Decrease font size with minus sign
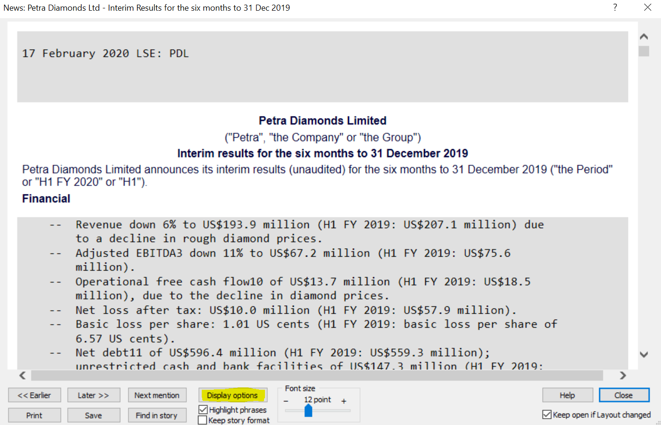 pos(286,401)
